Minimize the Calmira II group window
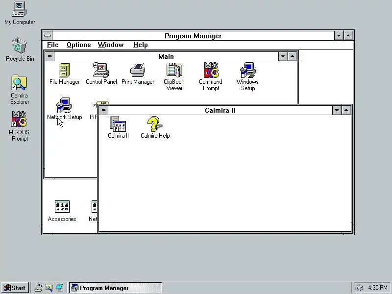The width and height of the screenshot is (392, 294). (x=337, y=110)
